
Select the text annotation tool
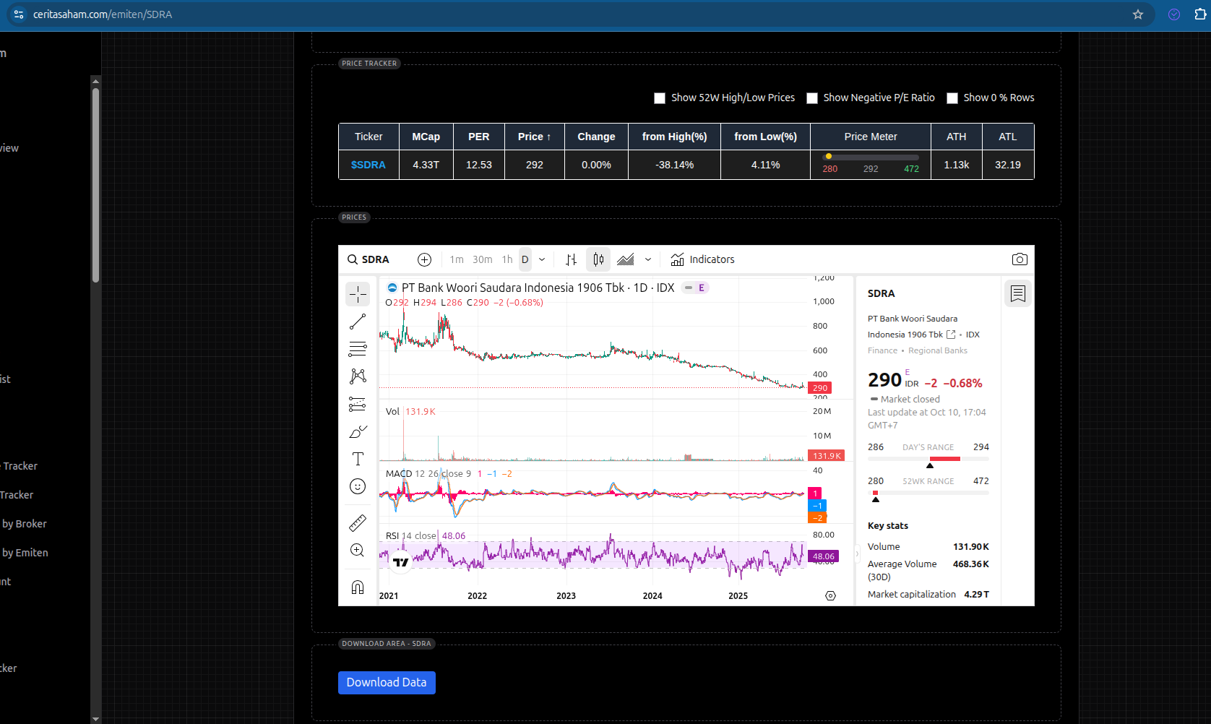point(358,459)
